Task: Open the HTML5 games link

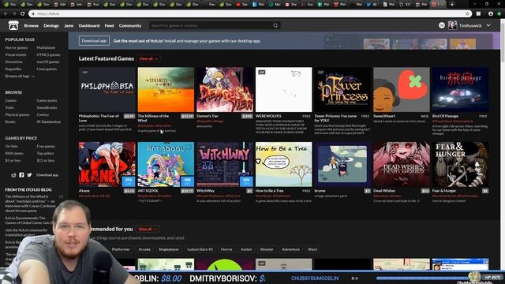Action: point(48,54)
